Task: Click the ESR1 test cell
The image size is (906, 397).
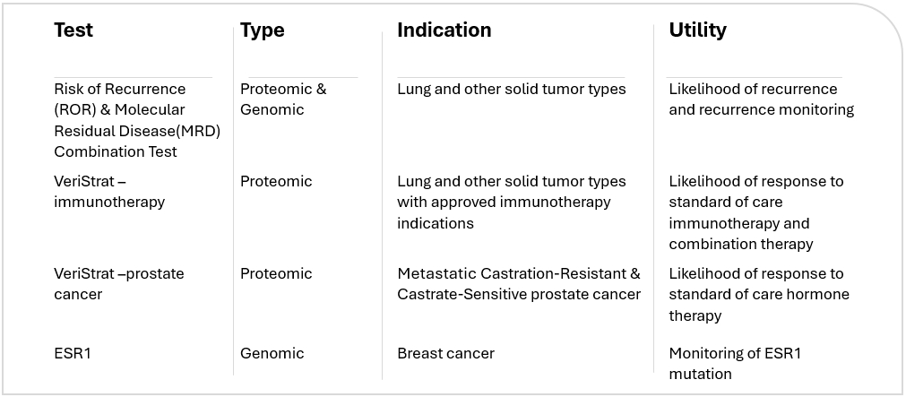Action: tap(73, 353)
